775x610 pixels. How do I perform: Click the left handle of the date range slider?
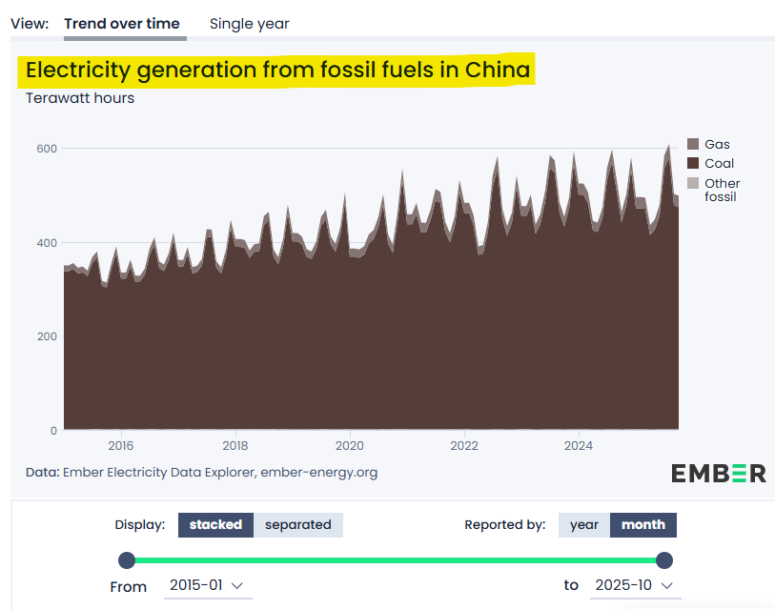[x=128, y=560]
